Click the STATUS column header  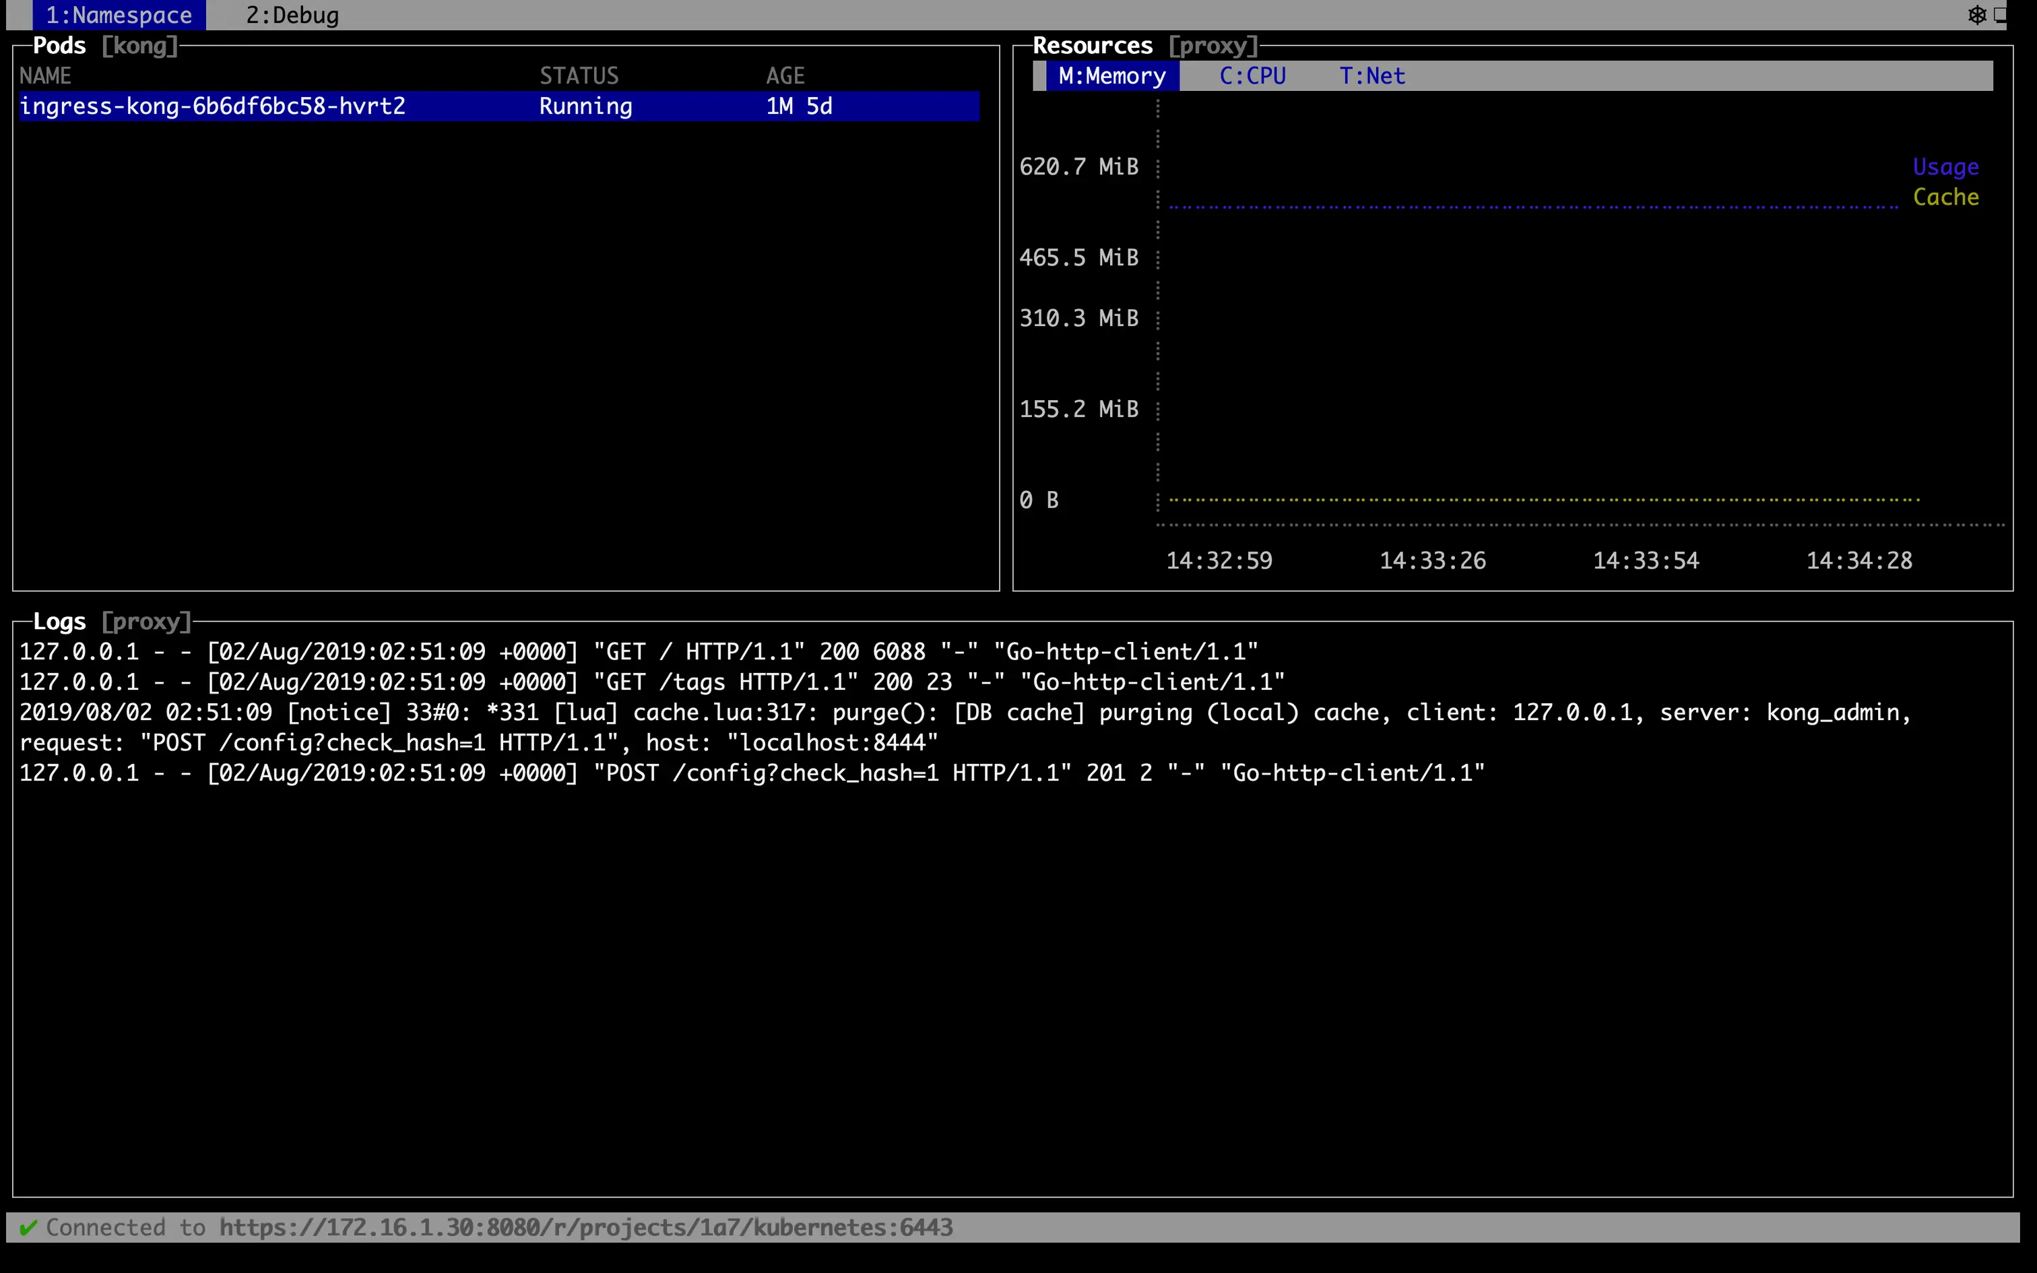point(578,75)
